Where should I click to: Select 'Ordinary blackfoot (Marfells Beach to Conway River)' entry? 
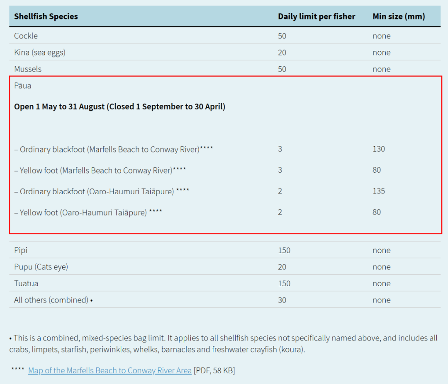(x=113, y=149)
